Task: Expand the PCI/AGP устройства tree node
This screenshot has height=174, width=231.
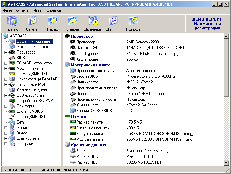Action: pos(6,63)
